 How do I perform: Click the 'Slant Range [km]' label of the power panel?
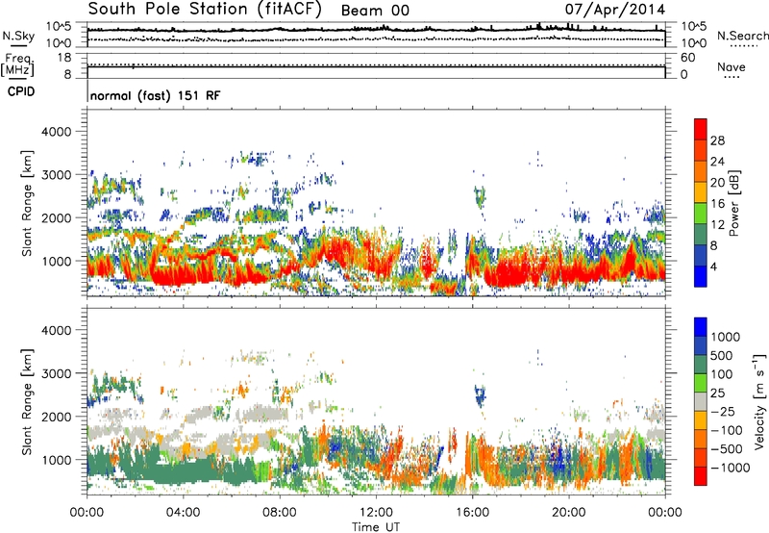27,203
